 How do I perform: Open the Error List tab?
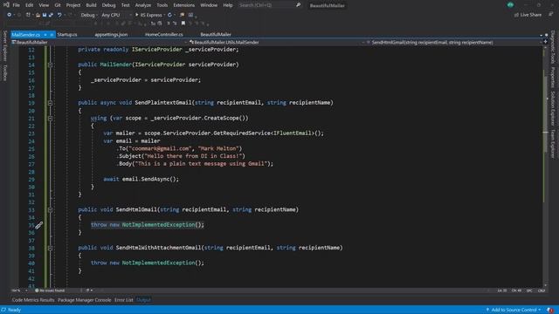(x=123, y=300)
